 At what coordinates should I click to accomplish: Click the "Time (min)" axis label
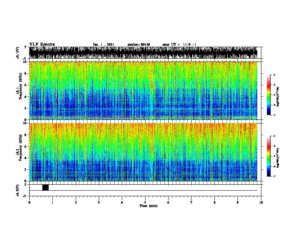click(148, 206)
